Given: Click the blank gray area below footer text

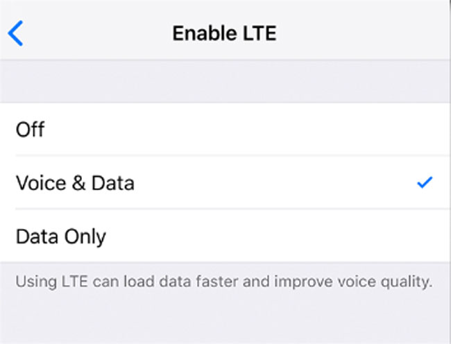Looking at the screenshot, I should point(226,318).
